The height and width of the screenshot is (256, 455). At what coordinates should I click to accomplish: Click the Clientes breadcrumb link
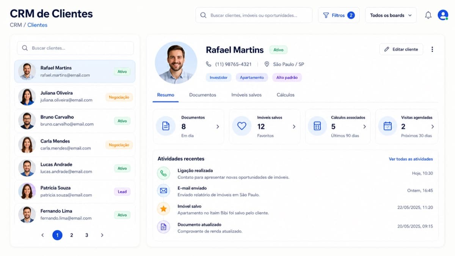click(x=37, y=25)
